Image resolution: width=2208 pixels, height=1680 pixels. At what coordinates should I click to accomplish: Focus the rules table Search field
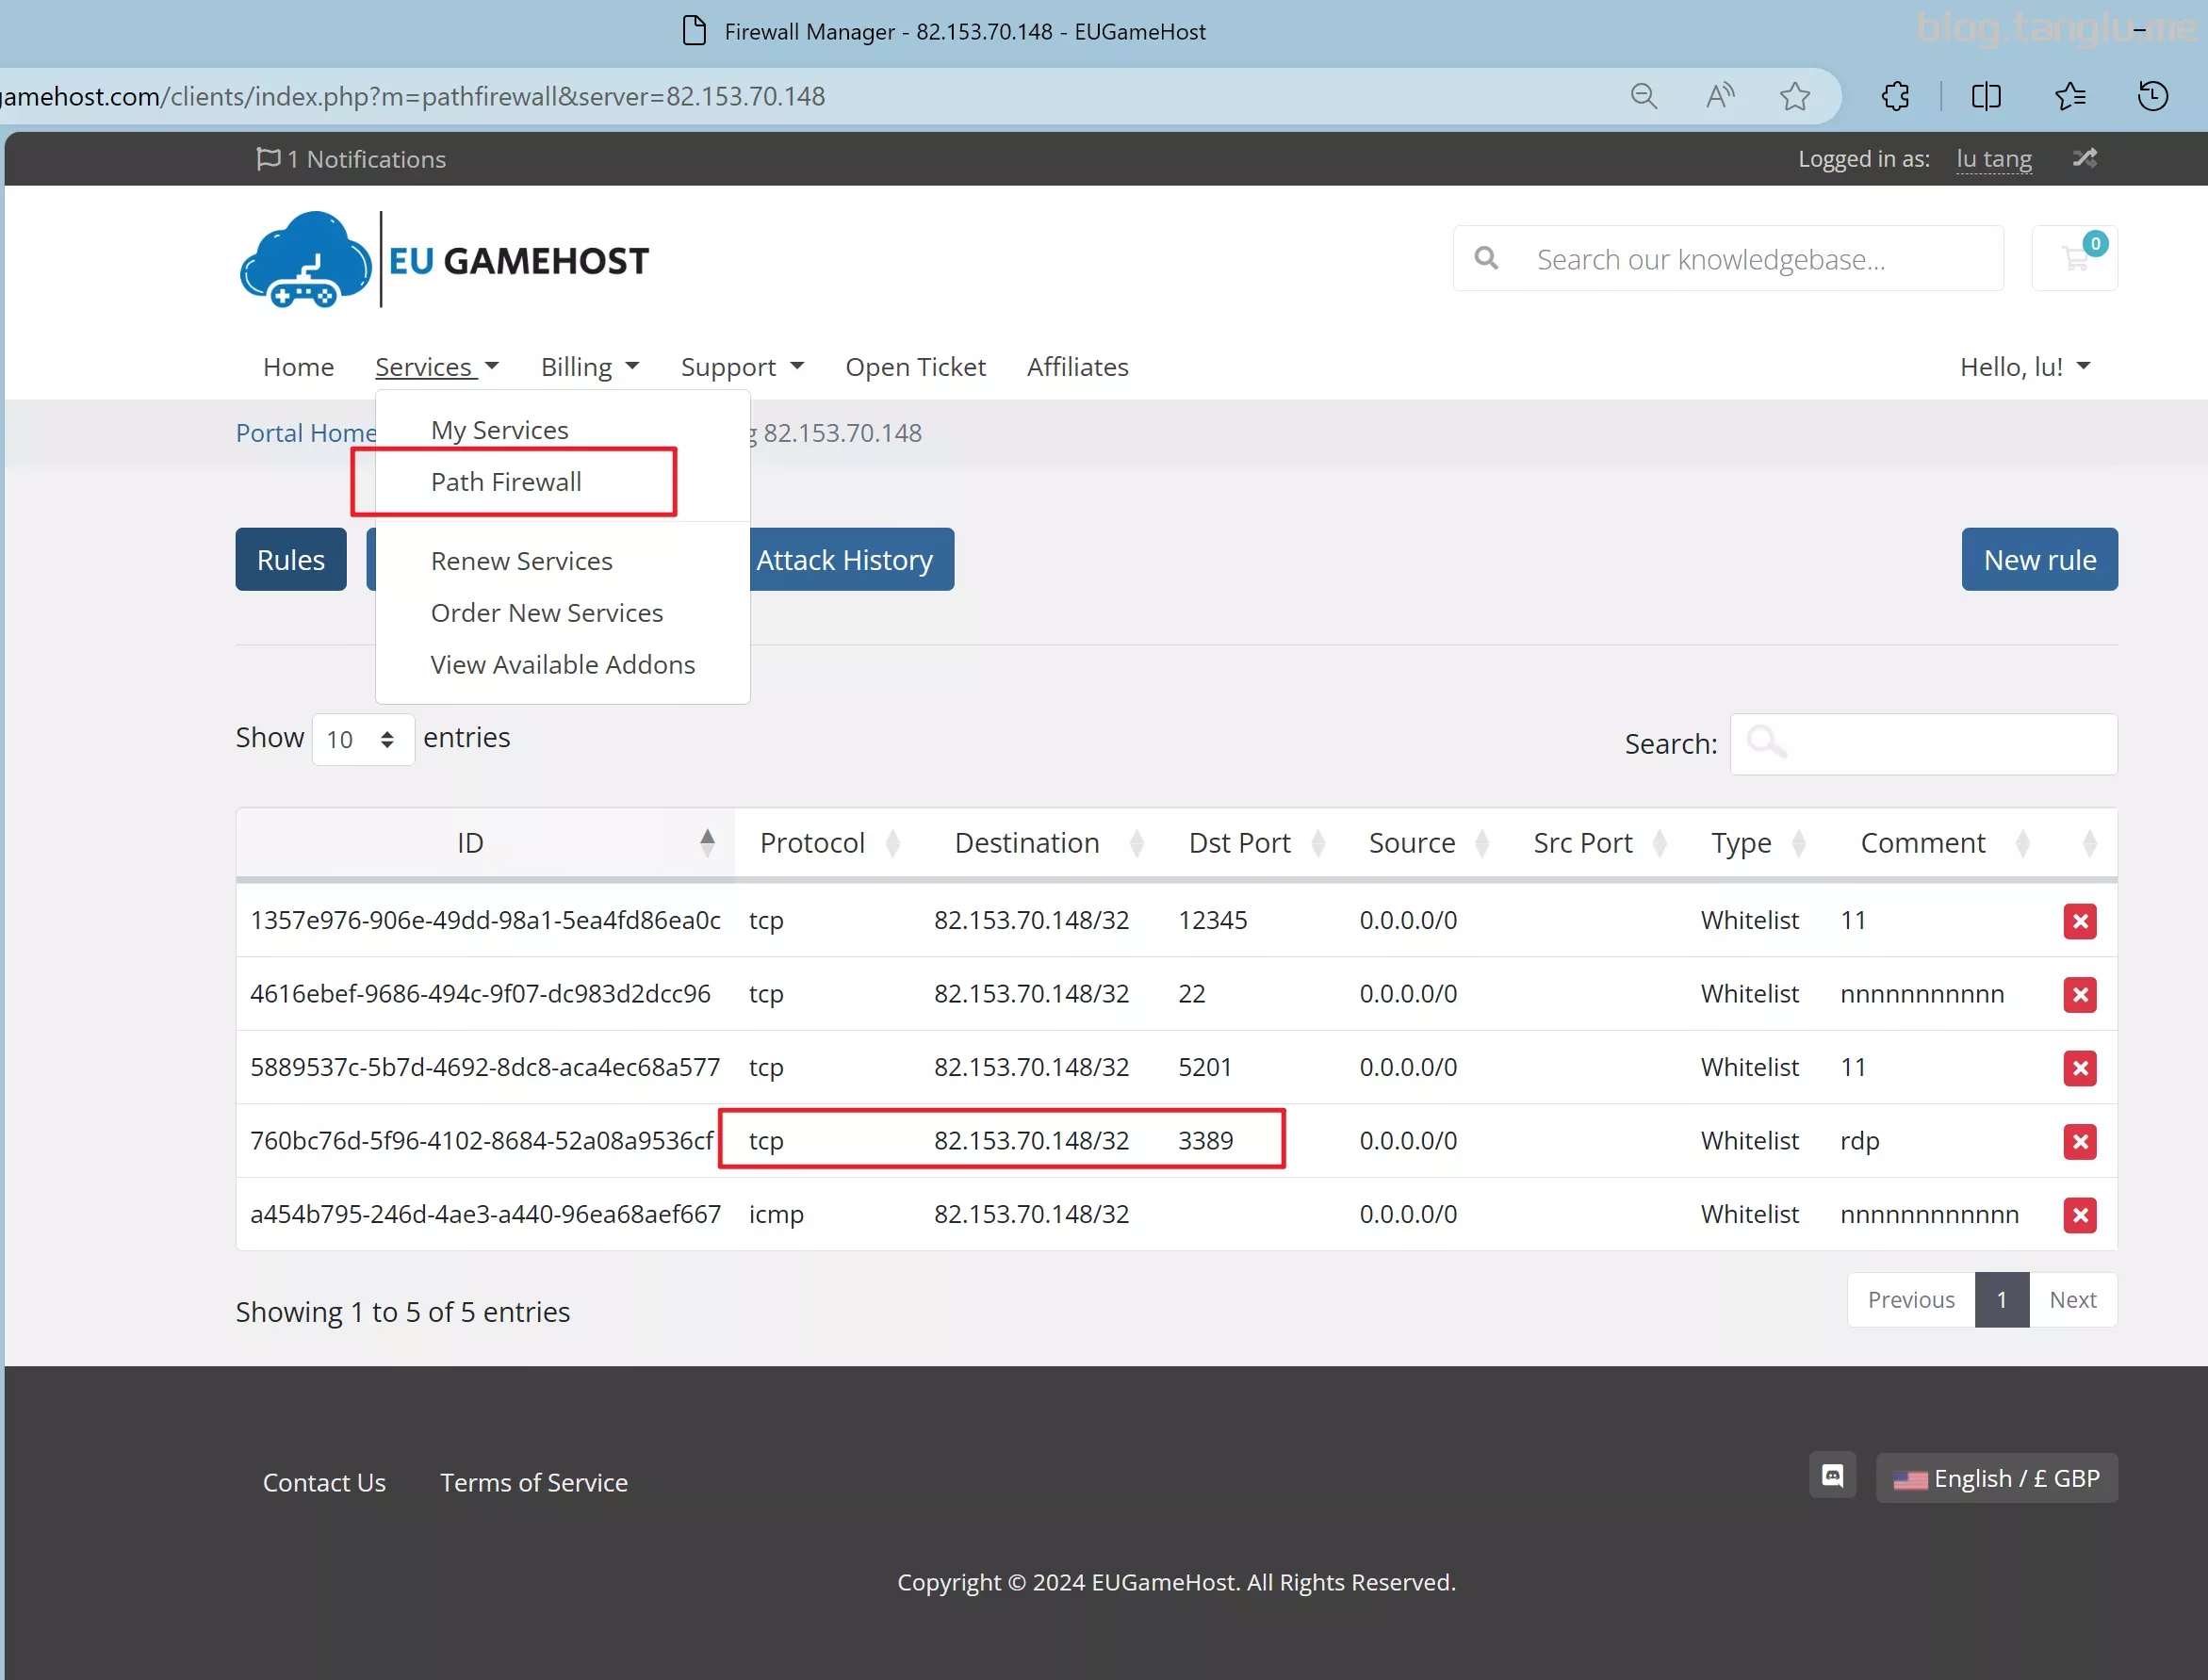click(x=1923, y=744)
